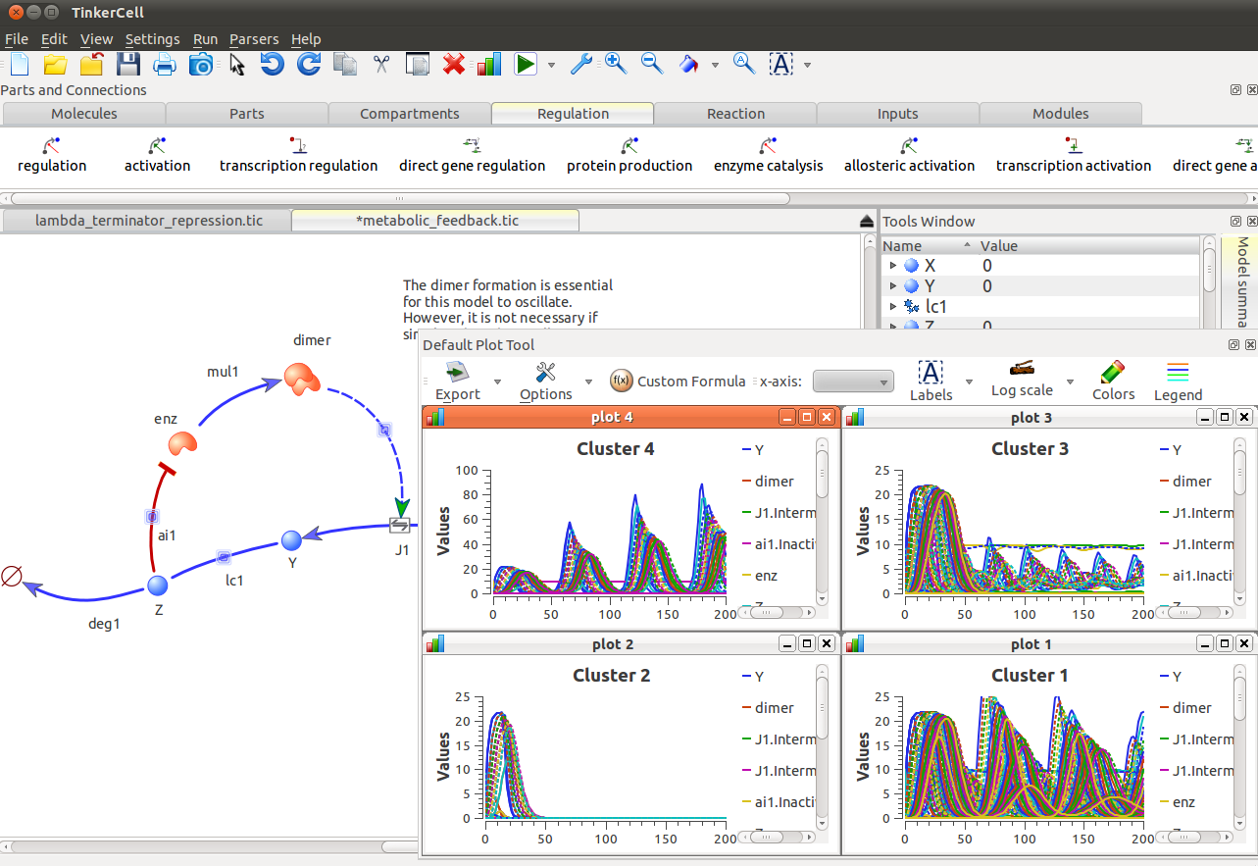Take a screenshot using the camera icon

click(200, 63)
